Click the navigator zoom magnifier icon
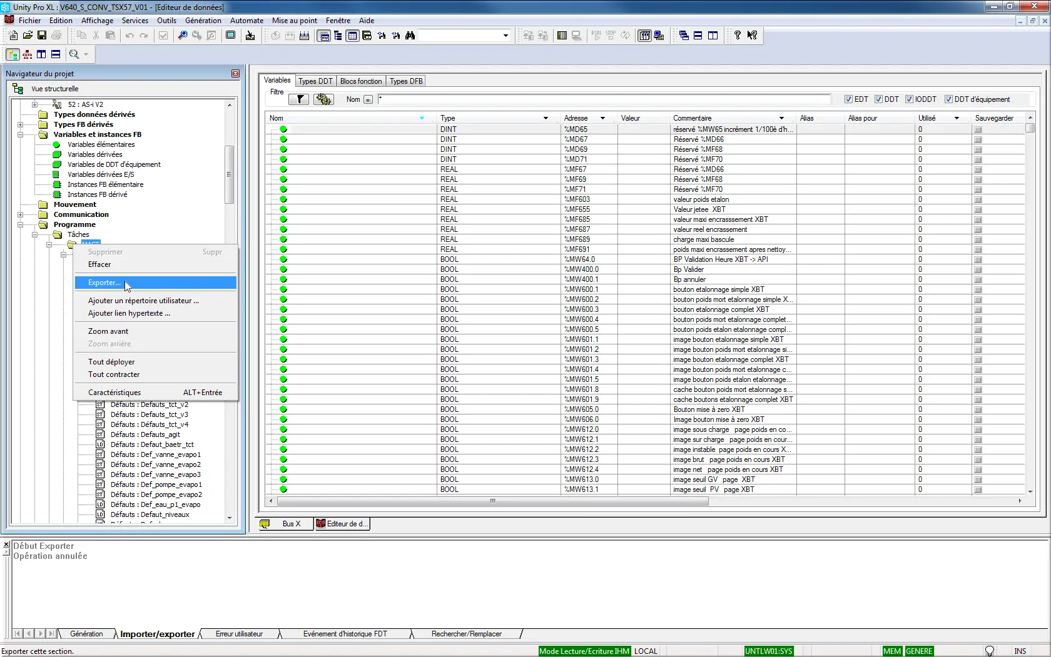 tap(74, 54)
